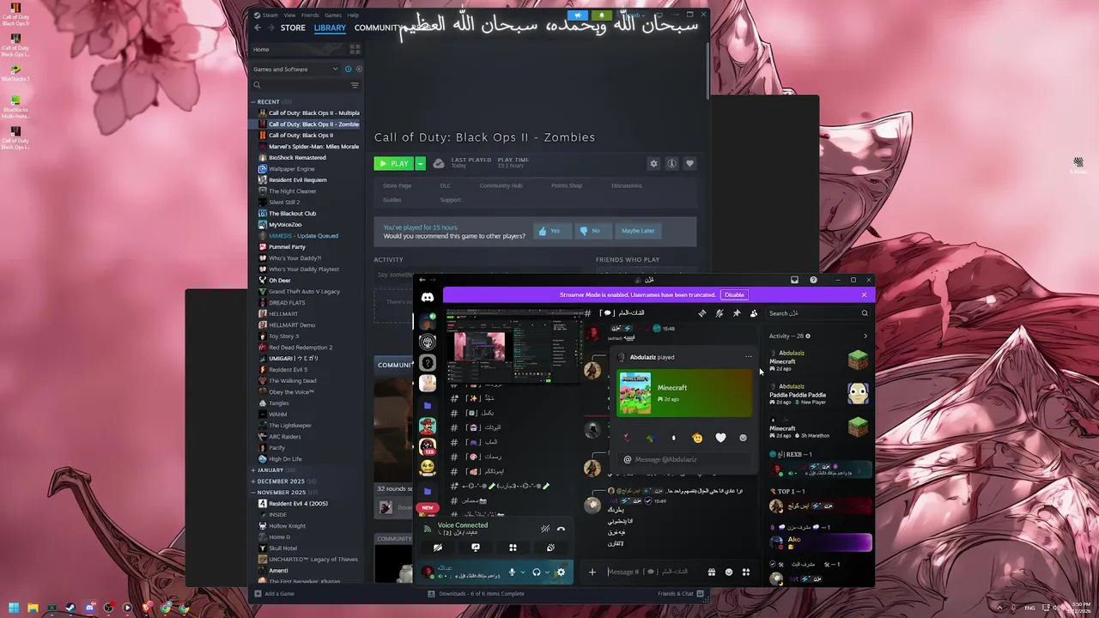The height and width of the screenshot is (618, 1099).
Task: Open Play button dropdown arrow in Steam
Action: (420, 163)
